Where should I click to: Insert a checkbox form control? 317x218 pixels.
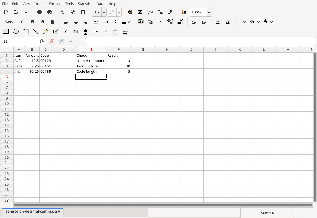click(x=55, y=31)
